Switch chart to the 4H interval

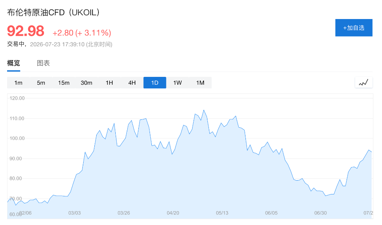132,82
